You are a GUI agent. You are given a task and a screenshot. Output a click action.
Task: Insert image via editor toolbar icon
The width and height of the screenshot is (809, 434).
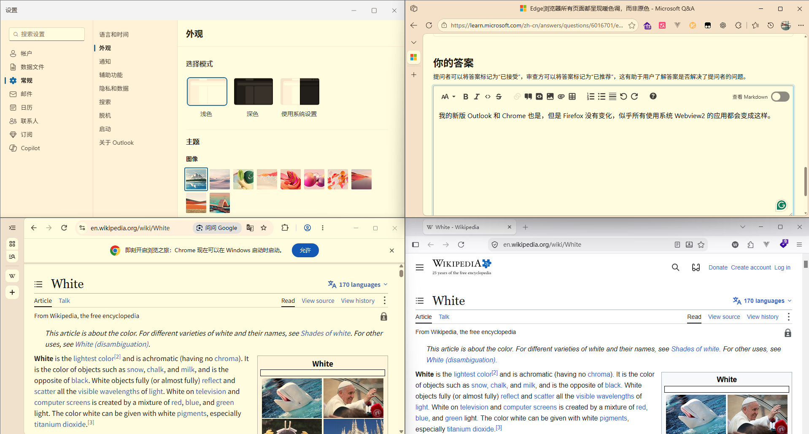(550, 97)
